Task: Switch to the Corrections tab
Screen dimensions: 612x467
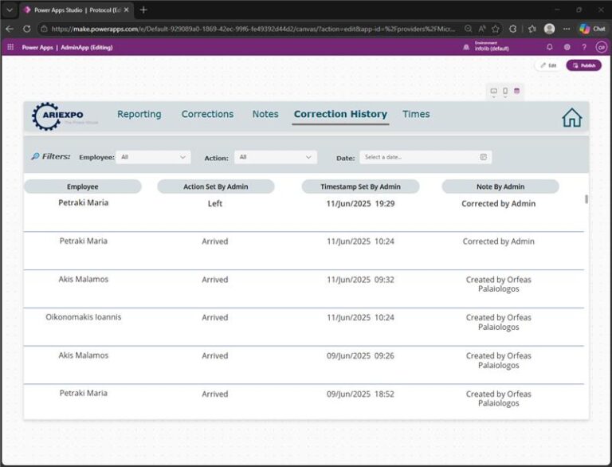Action: (208, 114)
